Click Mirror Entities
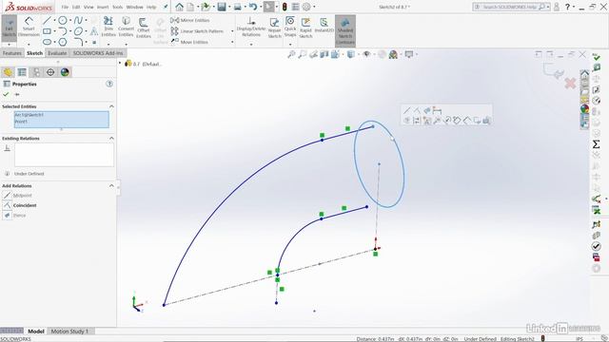The height and width of the screenshot is (342, 609). (190, 20)
